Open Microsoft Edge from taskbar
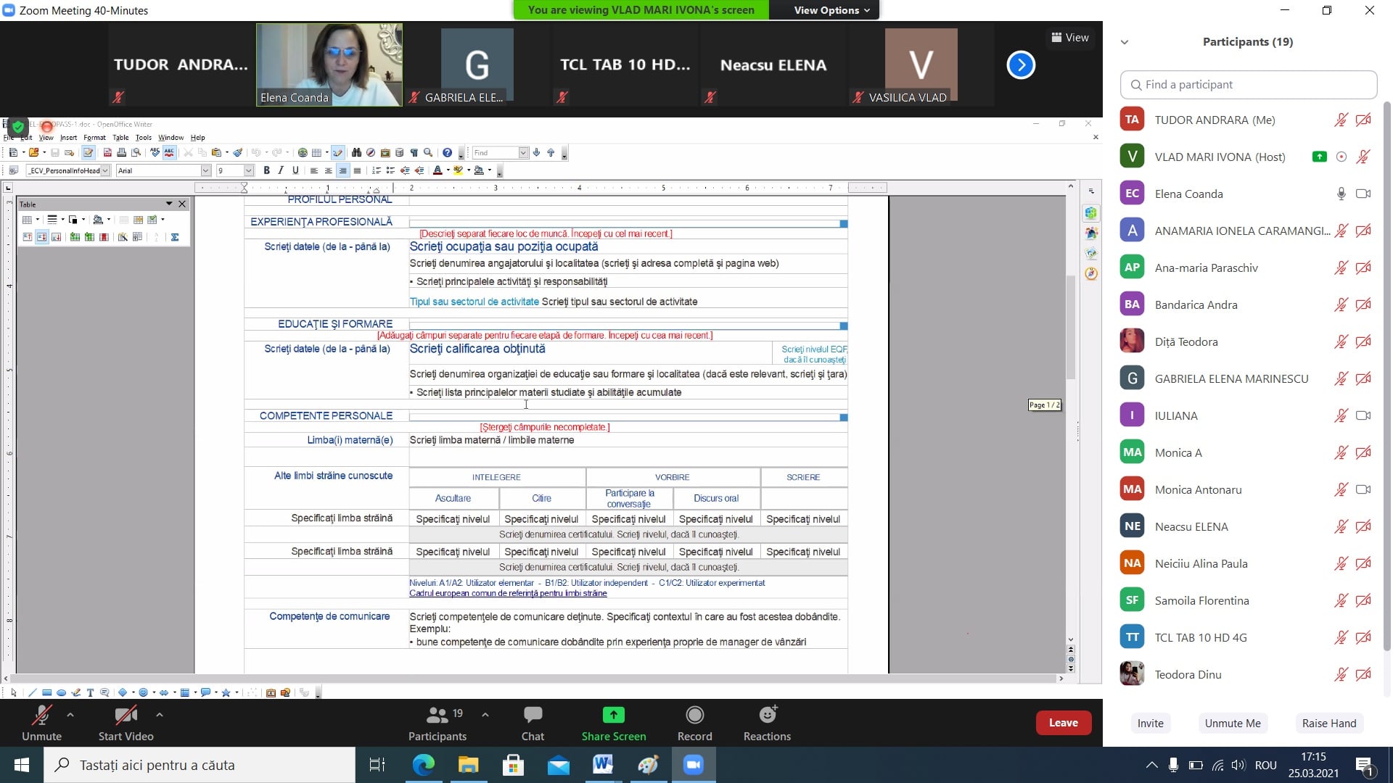Screen dimensions: 1393x783 click(423, 765)
